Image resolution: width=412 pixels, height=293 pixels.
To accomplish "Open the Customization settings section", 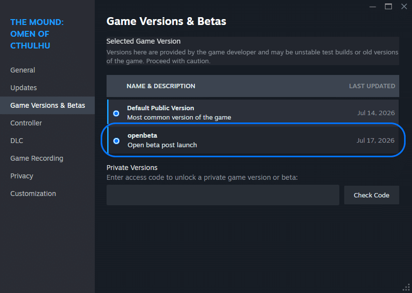I will pos(33,194).
